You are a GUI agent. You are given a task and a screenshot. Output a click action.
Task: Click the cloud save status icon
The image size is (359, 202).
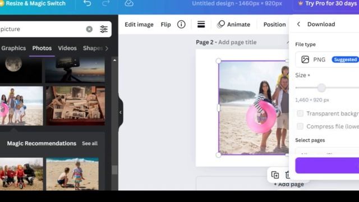coord(129,3)
